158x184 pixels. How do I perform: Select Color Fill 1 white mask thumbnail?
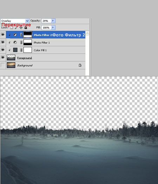tap(28, 50)
